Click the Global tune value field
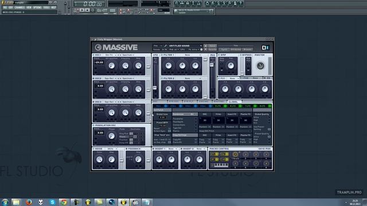 pos(162,117)
